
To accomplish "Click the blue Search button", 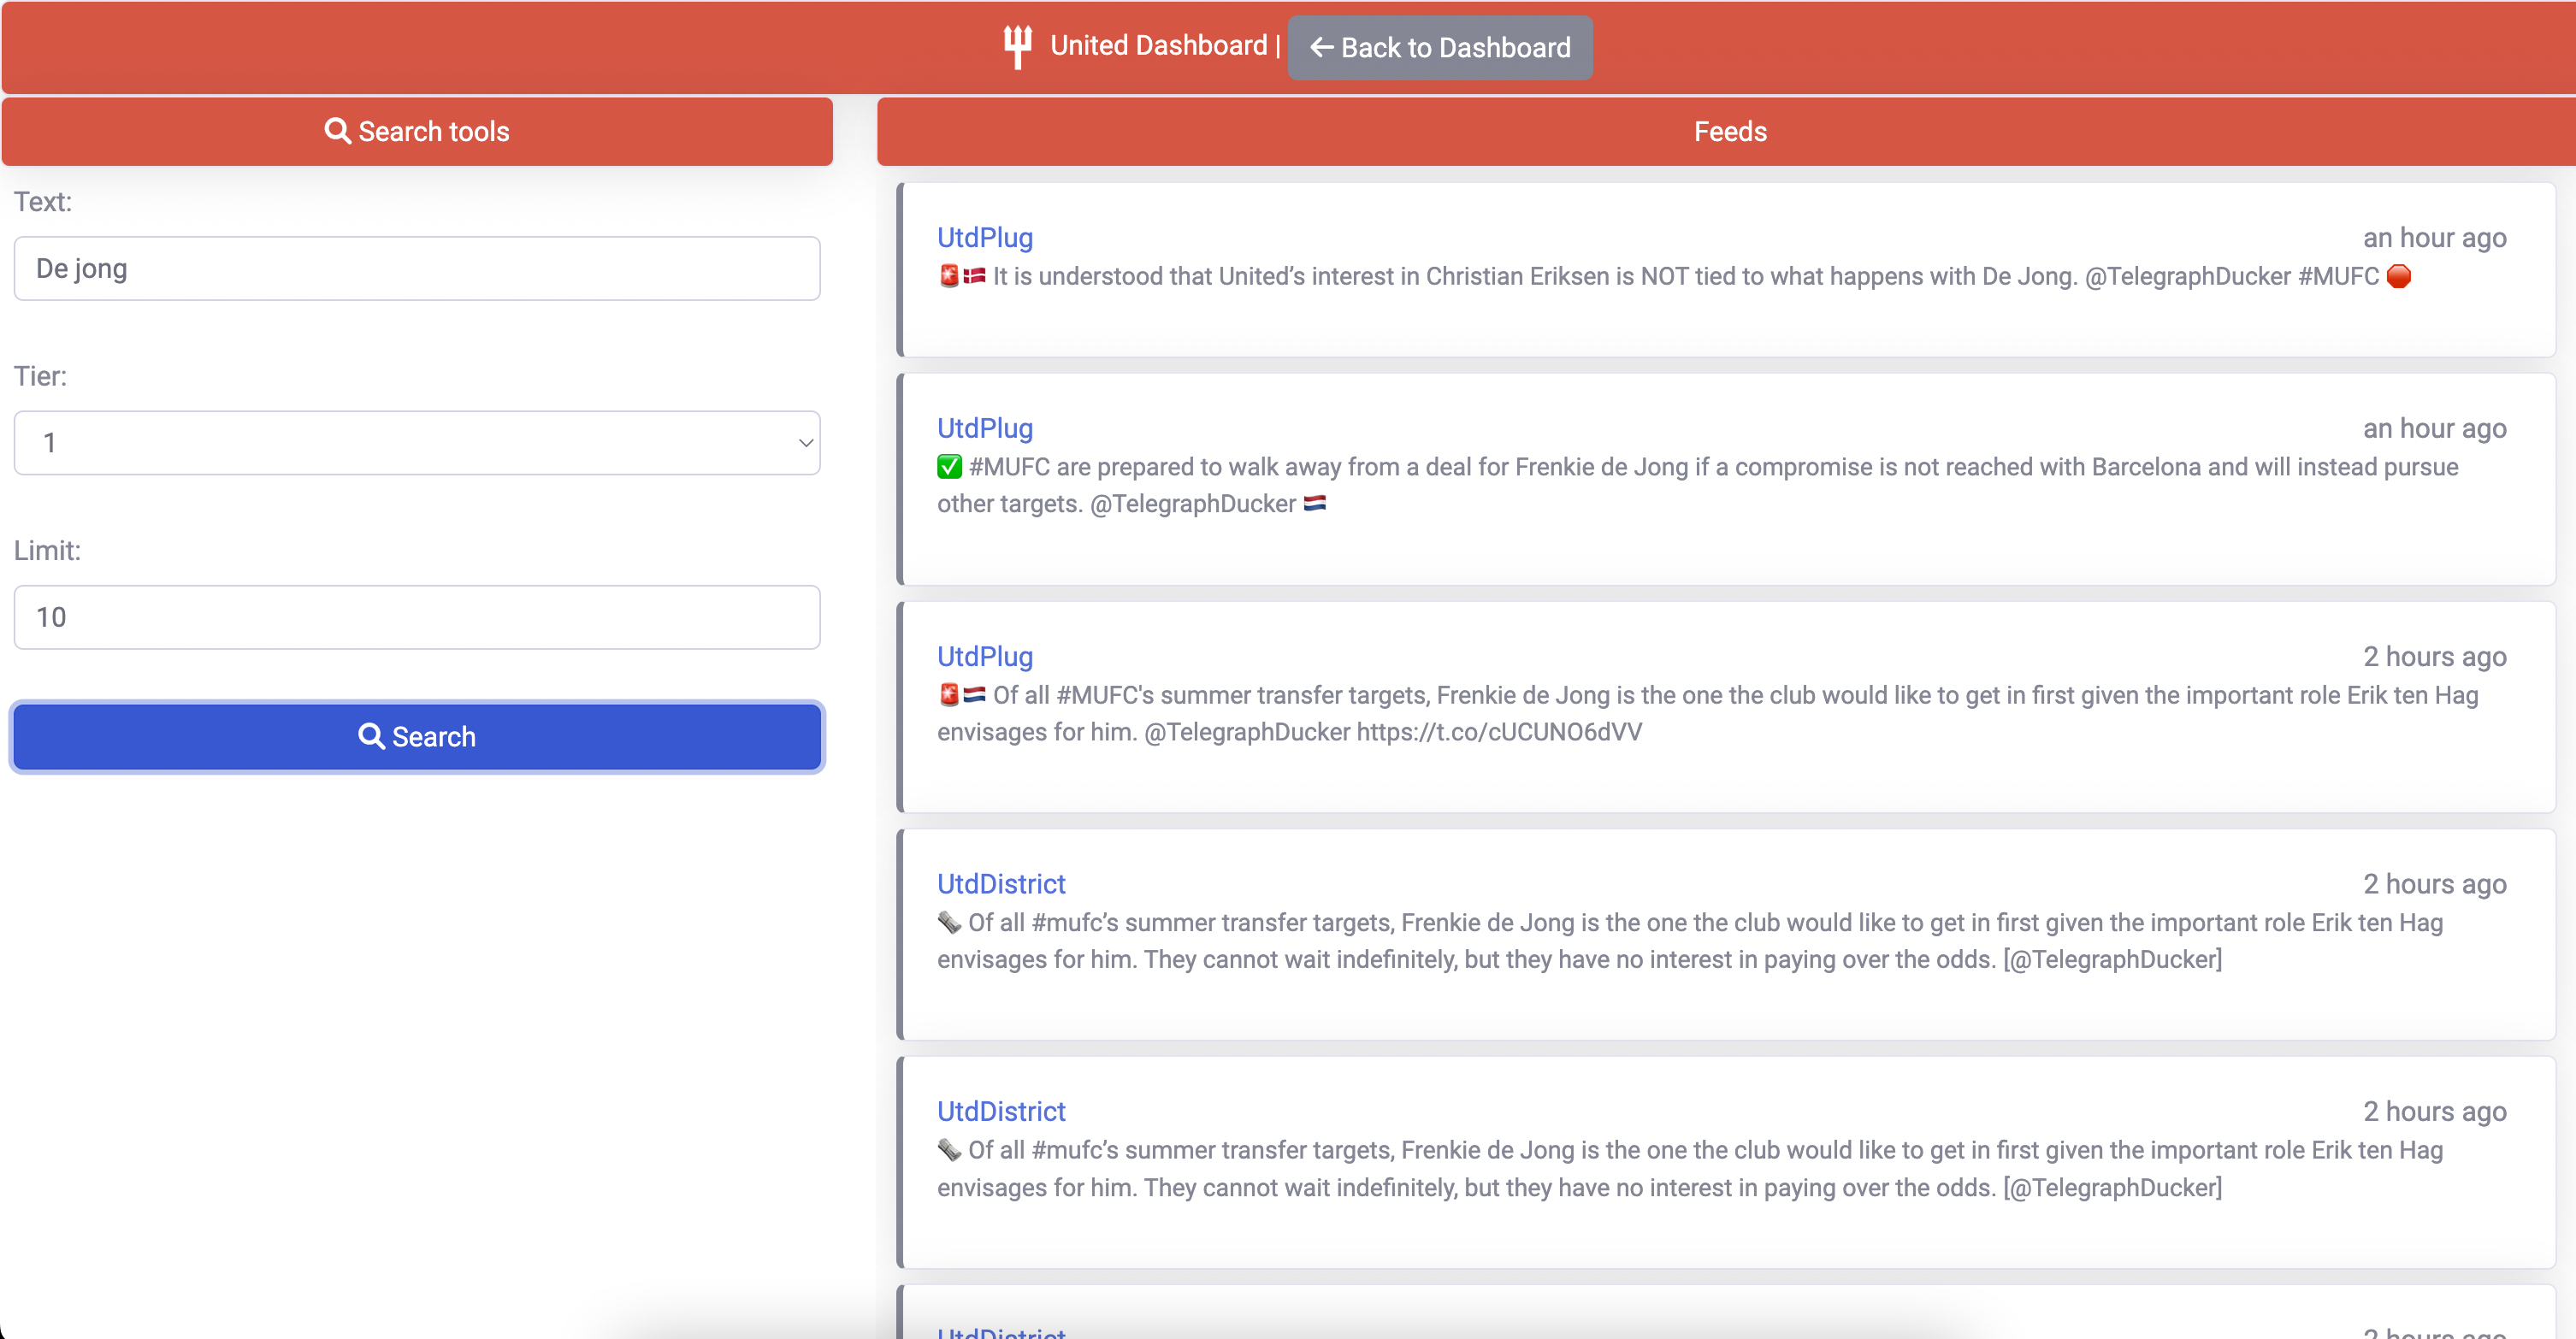I will [x=417, y=737].
